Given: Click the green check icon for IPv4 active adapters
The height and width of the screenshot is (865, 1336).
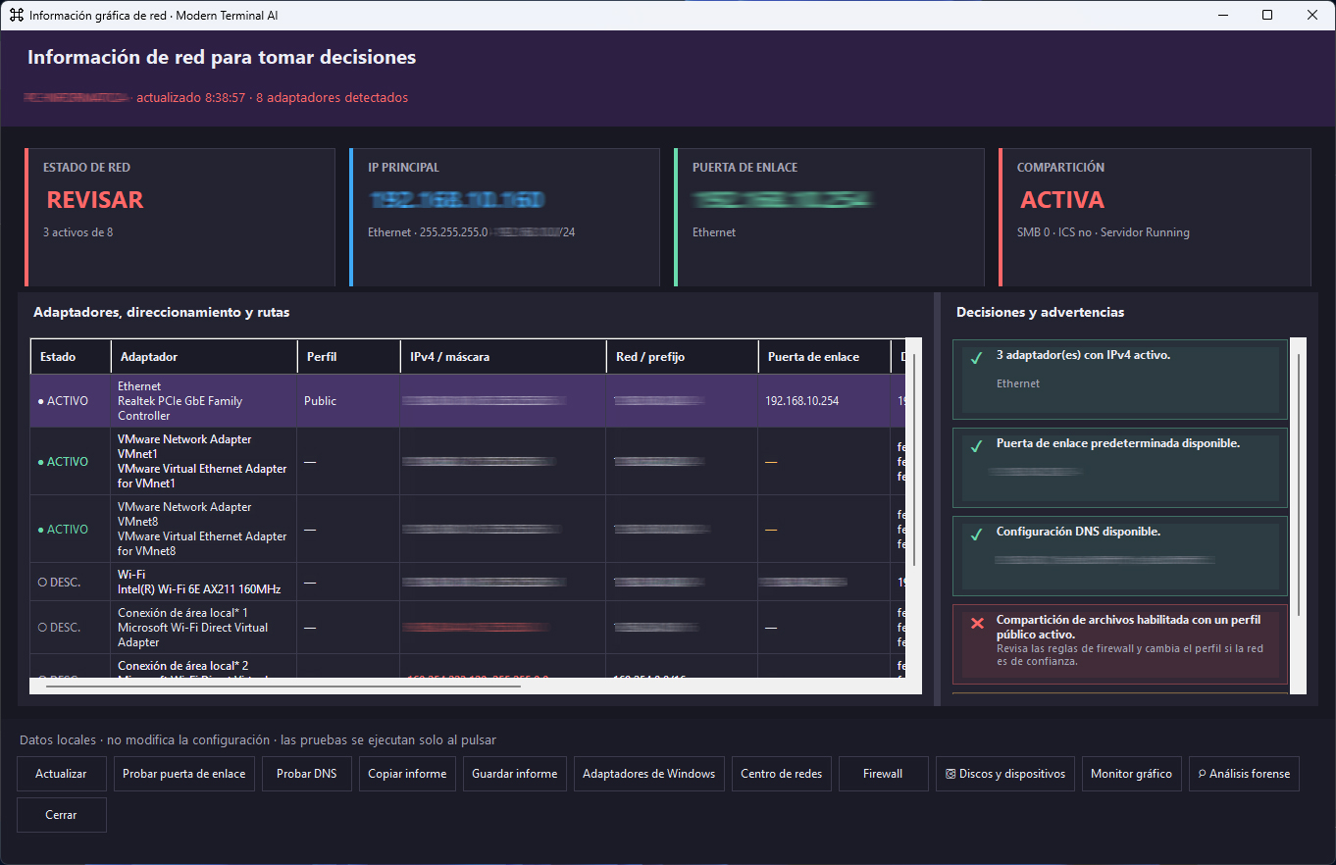Looking at the screenshot, I should [976, 359].
